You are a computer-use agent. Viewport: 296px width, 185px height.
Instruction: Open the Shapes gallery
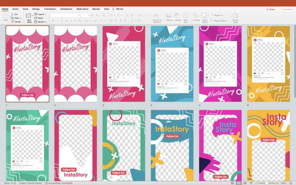(x=178, y=16)
